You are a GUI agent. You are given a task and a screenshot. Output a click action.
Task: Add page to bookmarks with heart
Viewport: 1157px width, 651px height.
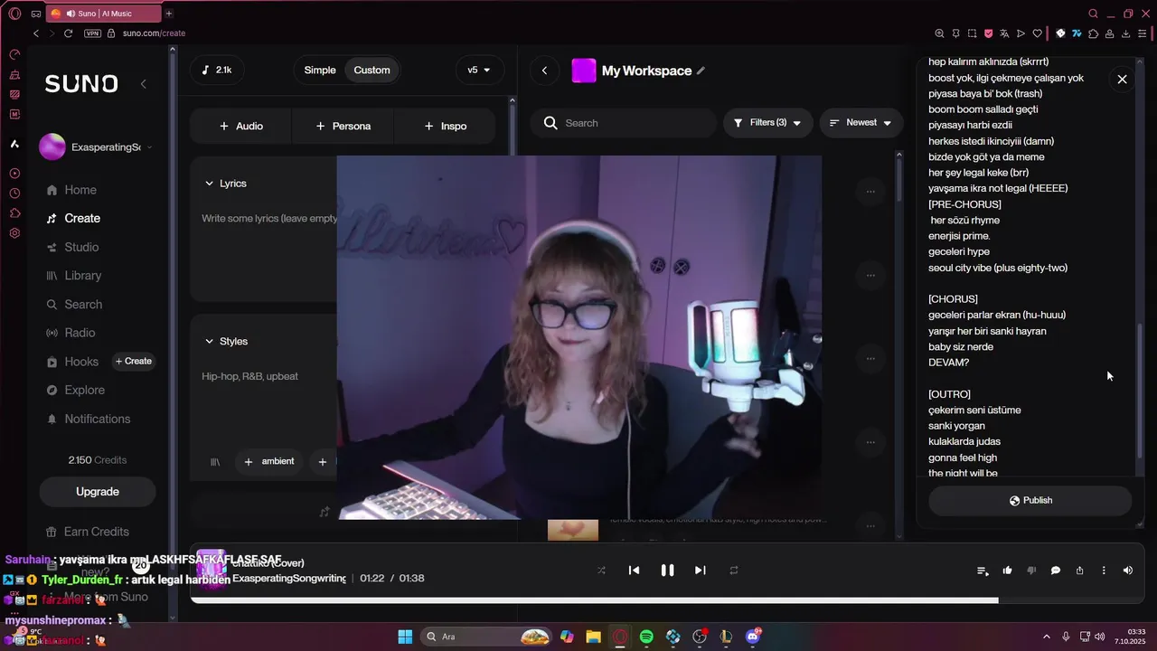tap(1037, 33)
